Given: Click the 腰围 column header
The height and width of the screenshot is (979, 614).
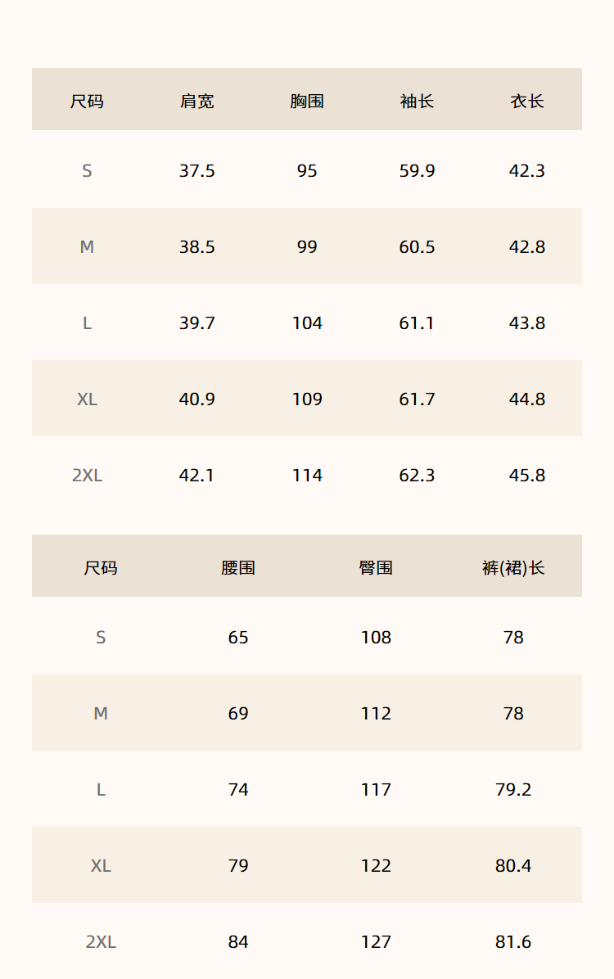Looking at the screenshot, I should click(x=238, y=568).
